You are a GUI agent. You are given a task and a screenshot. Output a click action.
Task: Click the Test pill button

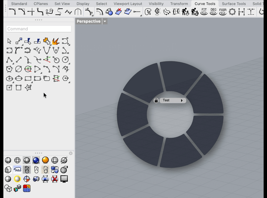click(173, 100)
